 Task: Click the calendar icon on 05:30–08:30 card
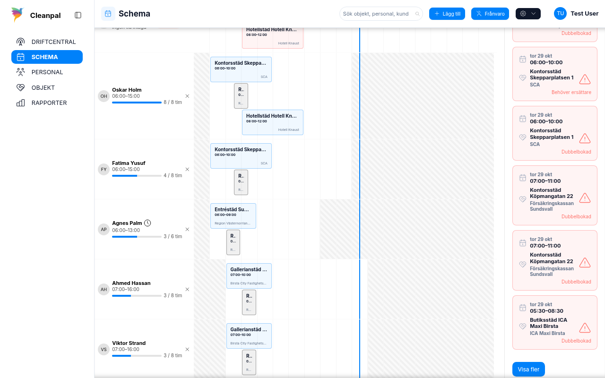coord(522,308)
